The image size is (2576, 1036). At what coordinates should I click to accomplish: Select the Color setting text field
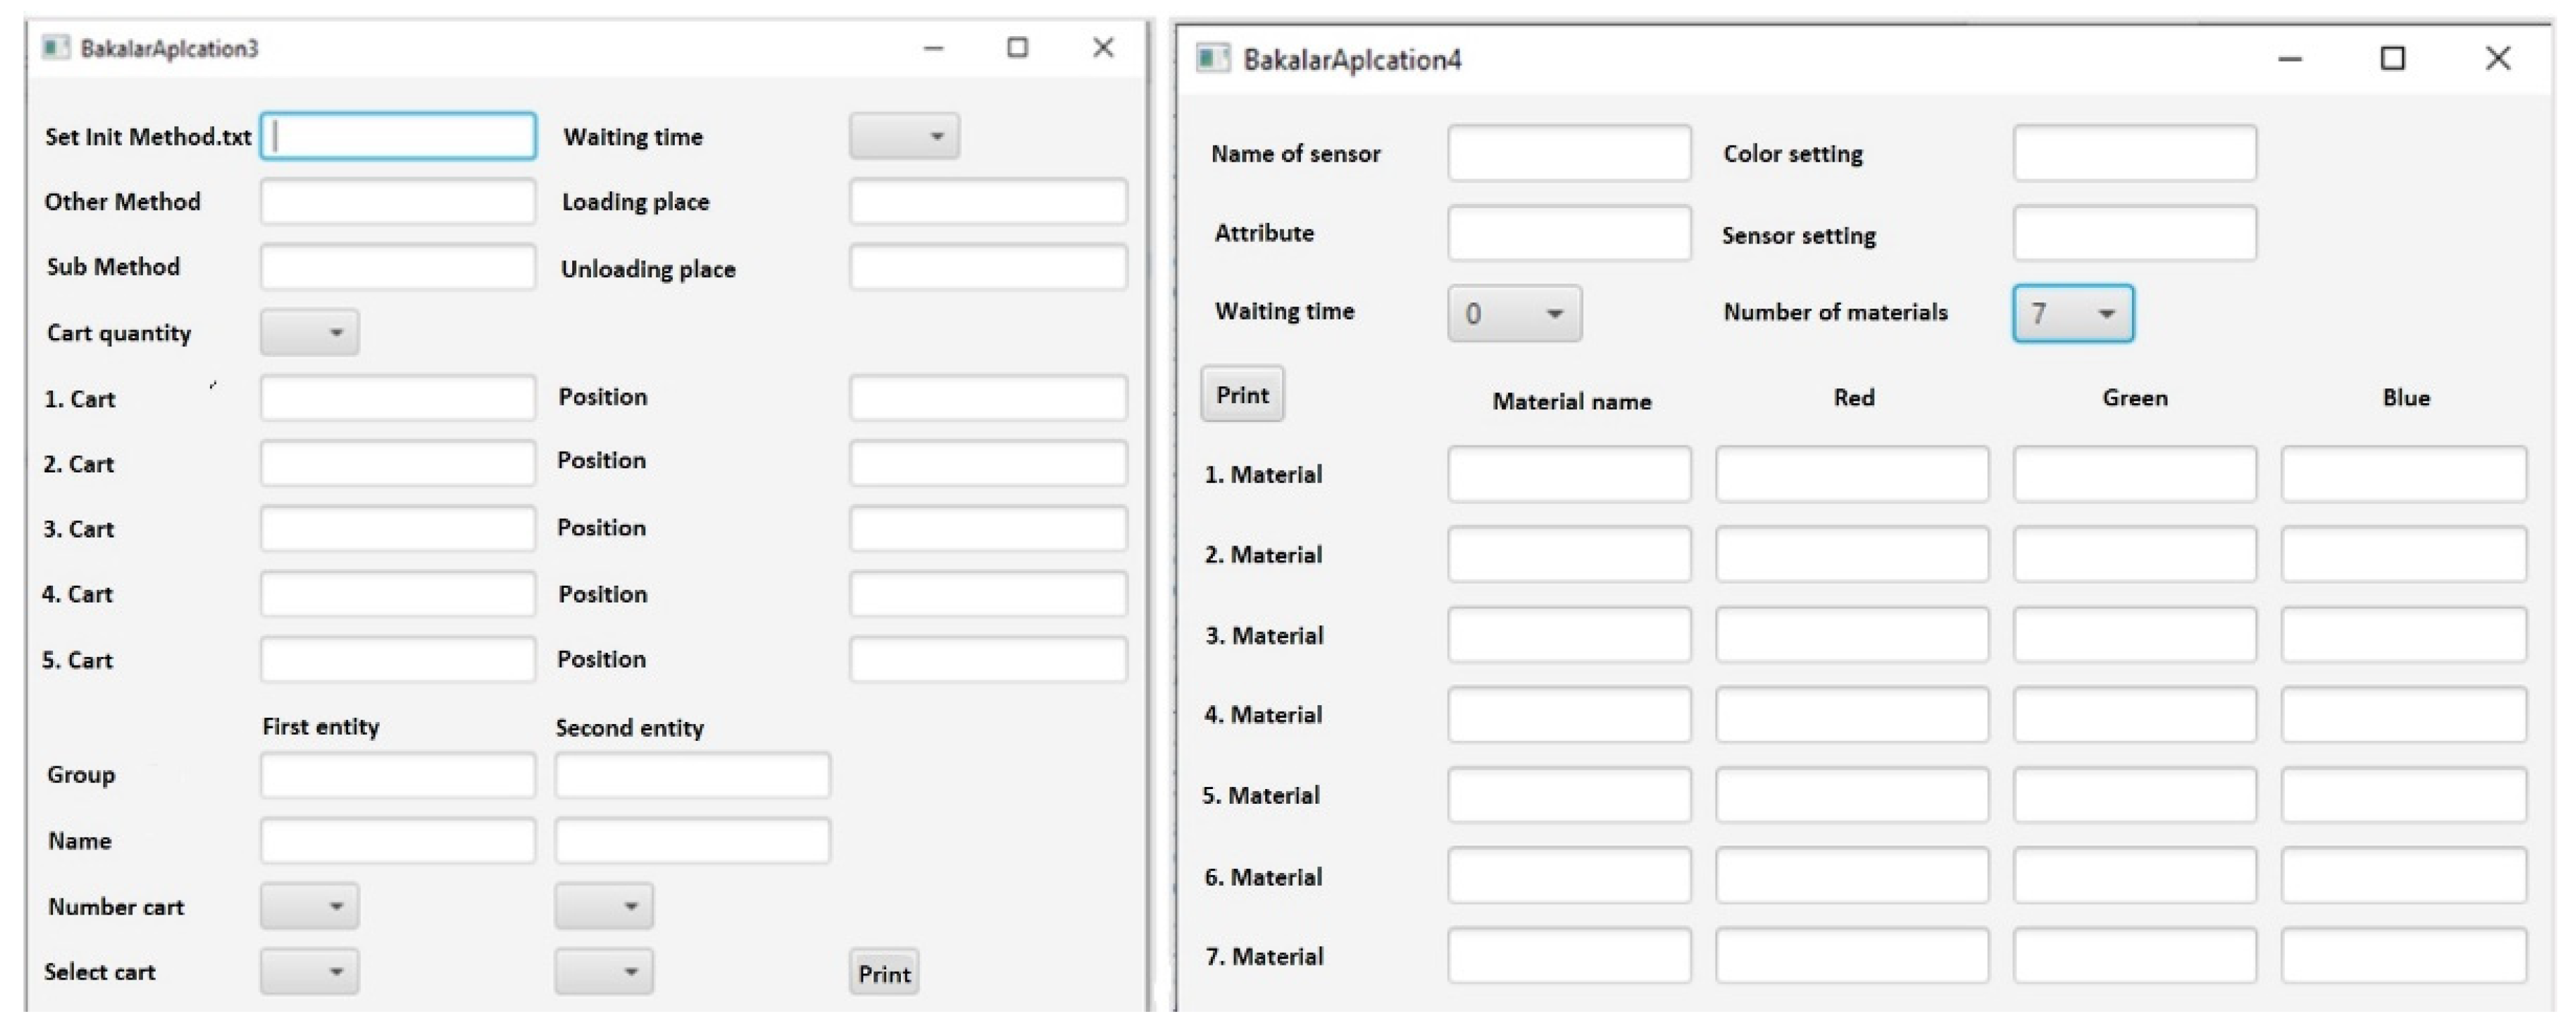2134,153
